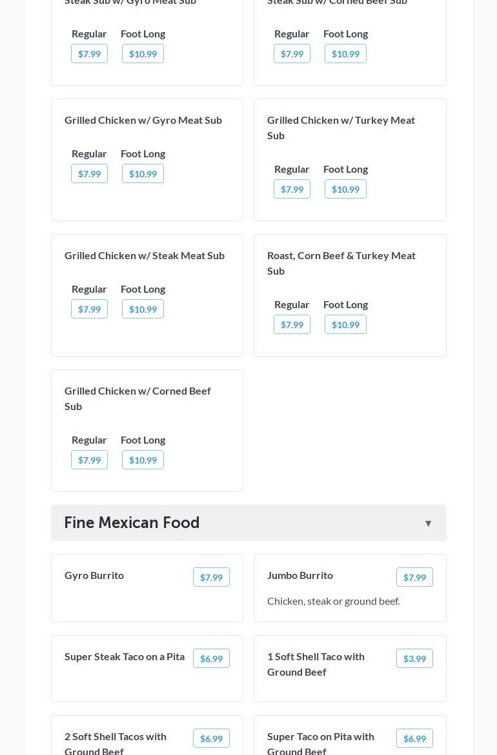Select Foot Long Grilled Chicken Corned Beef Sub

coord(143,460)
